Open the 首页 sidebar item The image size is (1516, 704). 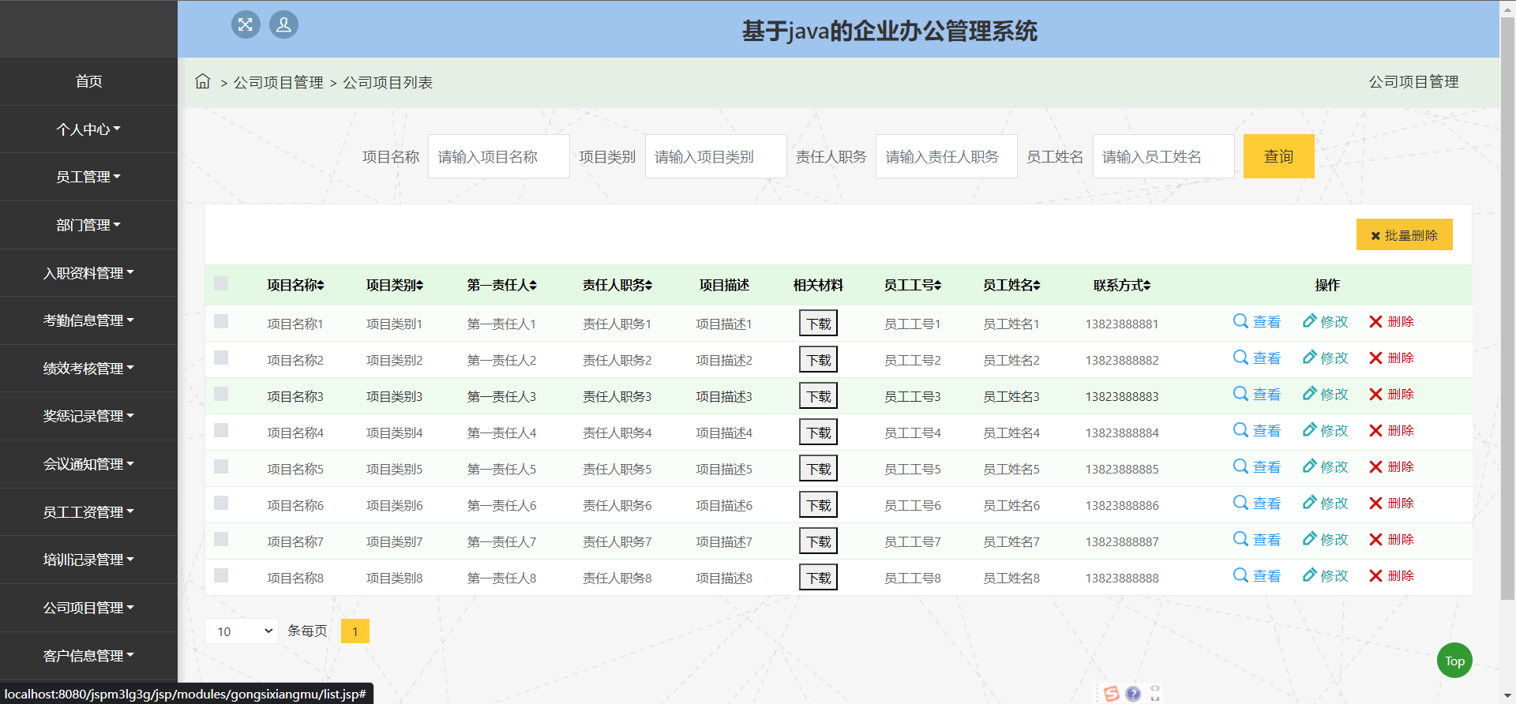coord(88,81)
